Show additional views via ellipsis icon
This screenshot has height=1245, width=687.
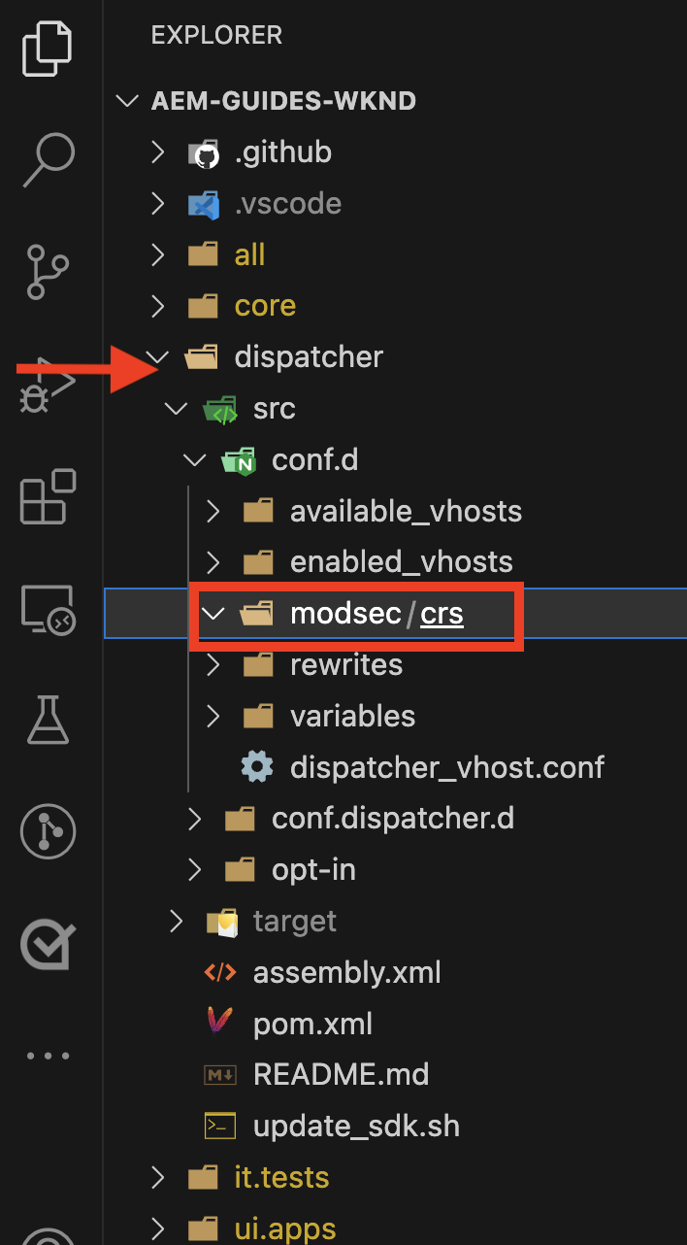pyautogui.click(x=48, y=1056)
